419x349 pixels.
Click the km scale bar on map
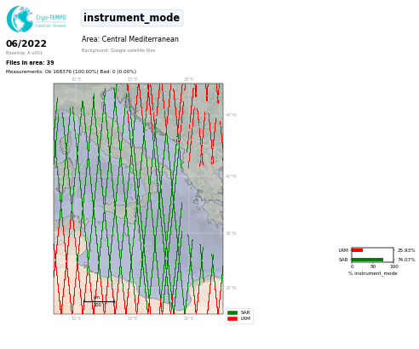point(99,301)
